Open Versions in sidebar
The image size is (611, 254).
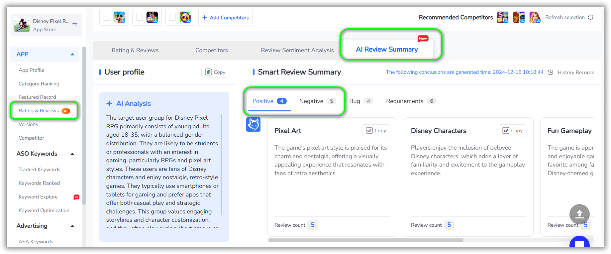tap(28, 124)
